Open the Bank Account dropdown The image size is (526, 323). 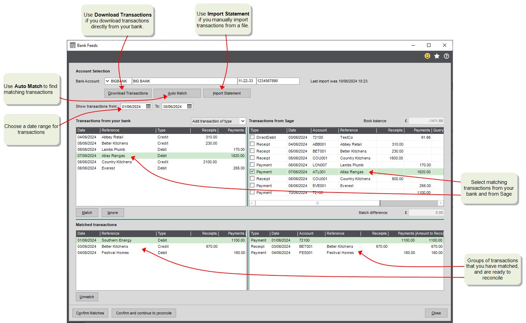click(108, 81)
